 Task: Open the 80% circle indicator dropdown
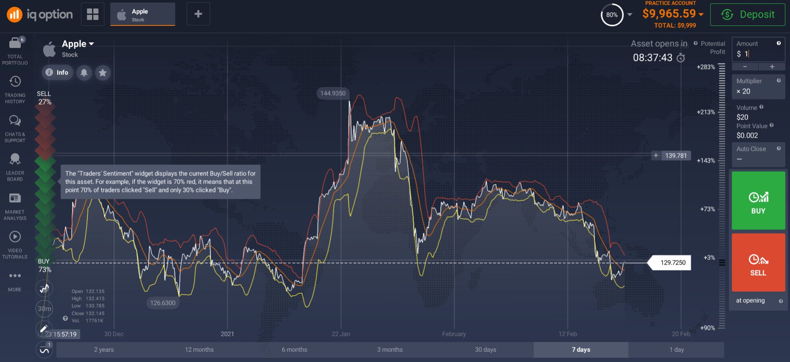(x=630, y=14)
